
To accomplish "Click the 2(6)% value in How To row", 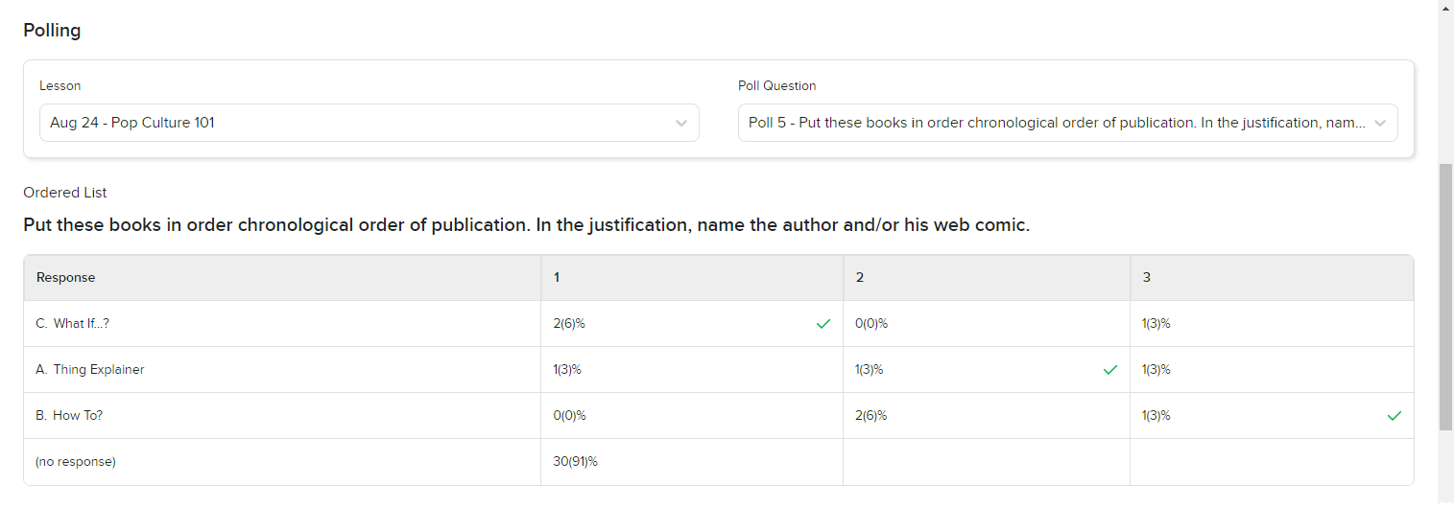I will (x=870, y=416).
